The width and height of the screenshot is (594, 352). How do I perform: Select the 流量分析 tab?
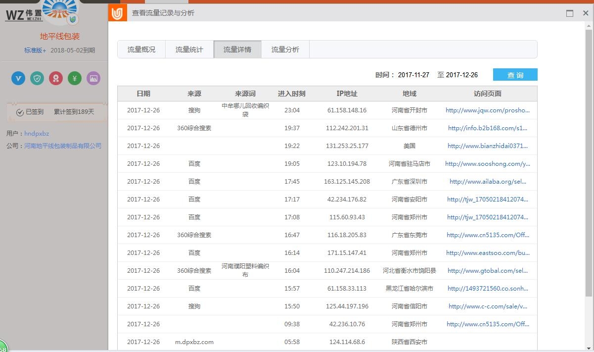285,50
